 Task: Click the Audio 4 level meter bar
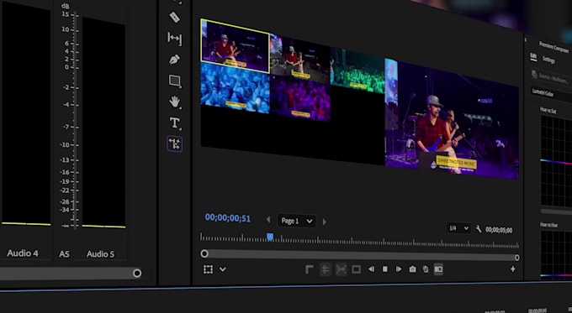(26, 113)
